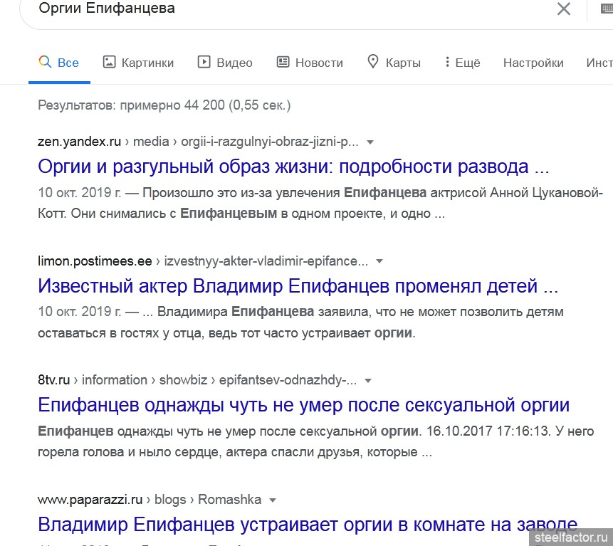Click snippet text 'горела голова и ныло сердце'
The height and width of the screenshot is (546, 613).
click(x=130, y=452)
